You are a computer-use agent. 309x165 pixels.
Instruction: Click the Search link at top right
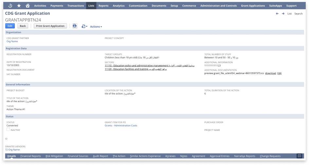298,14
